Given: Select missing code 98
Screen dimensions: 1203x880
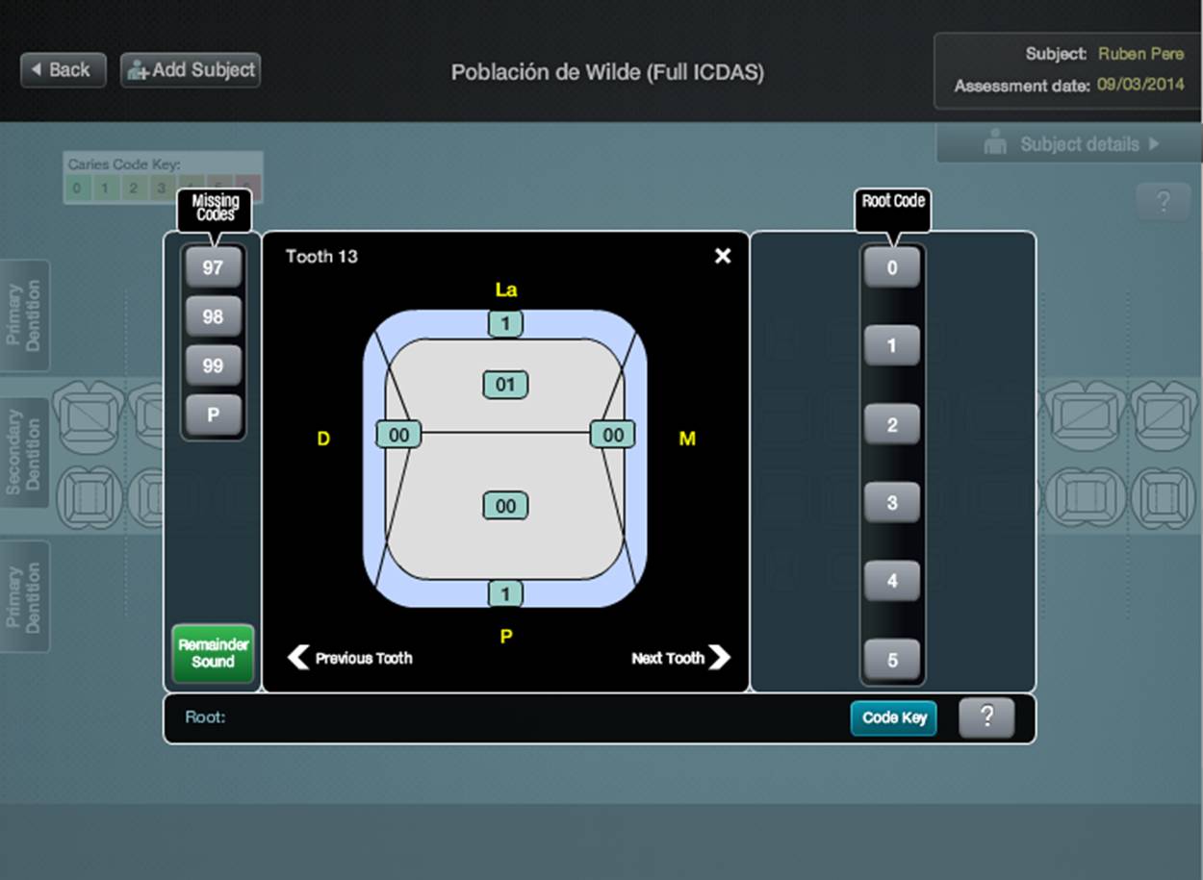Looking at the screenshot, I should (213, 316).
